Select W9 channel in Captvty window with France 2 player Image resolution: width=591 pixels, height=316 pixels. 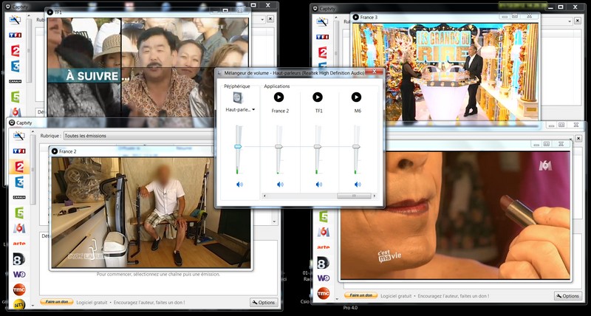click(19, 275)
